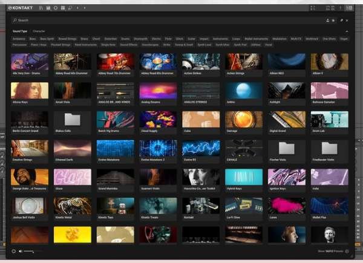Open the Balinese Gamelan library
363x263 pixels.
point(330,94)
